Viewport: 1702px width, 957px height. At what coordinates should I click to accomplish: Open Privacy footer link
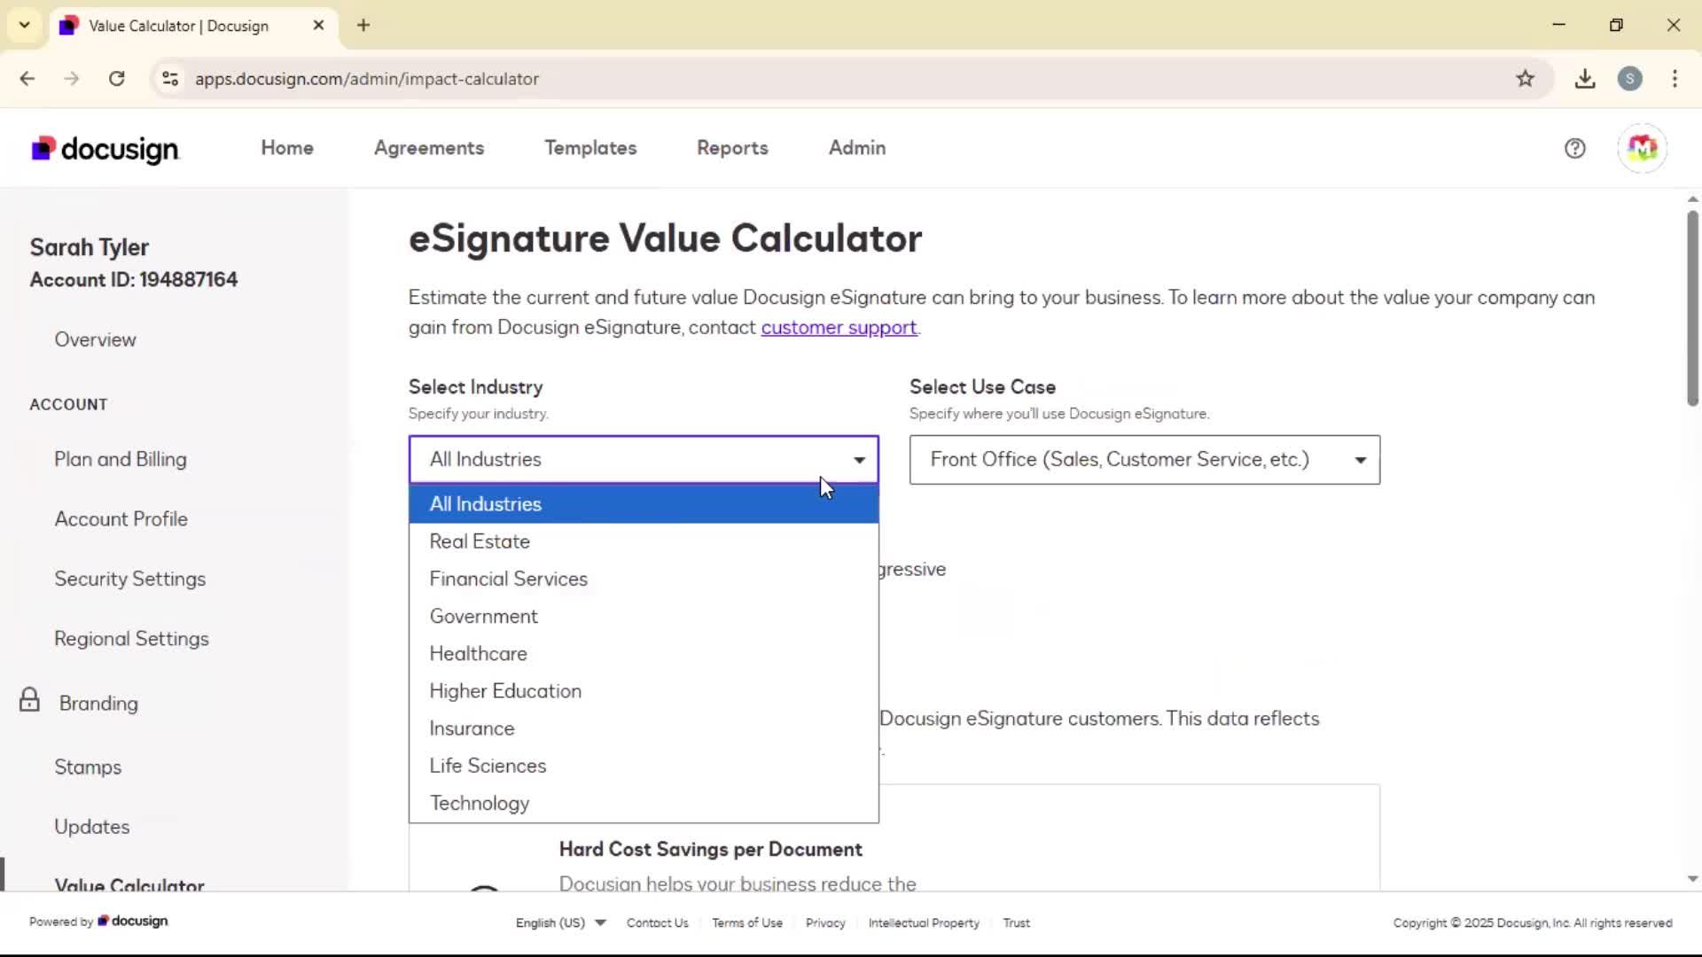coord(825,922)
